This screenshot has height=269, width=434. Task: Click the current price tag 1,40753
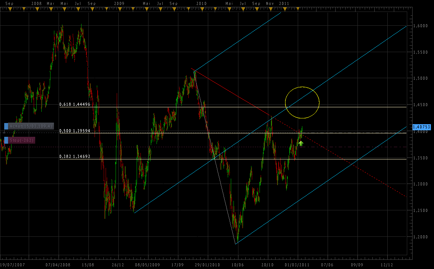pos(422,126)
